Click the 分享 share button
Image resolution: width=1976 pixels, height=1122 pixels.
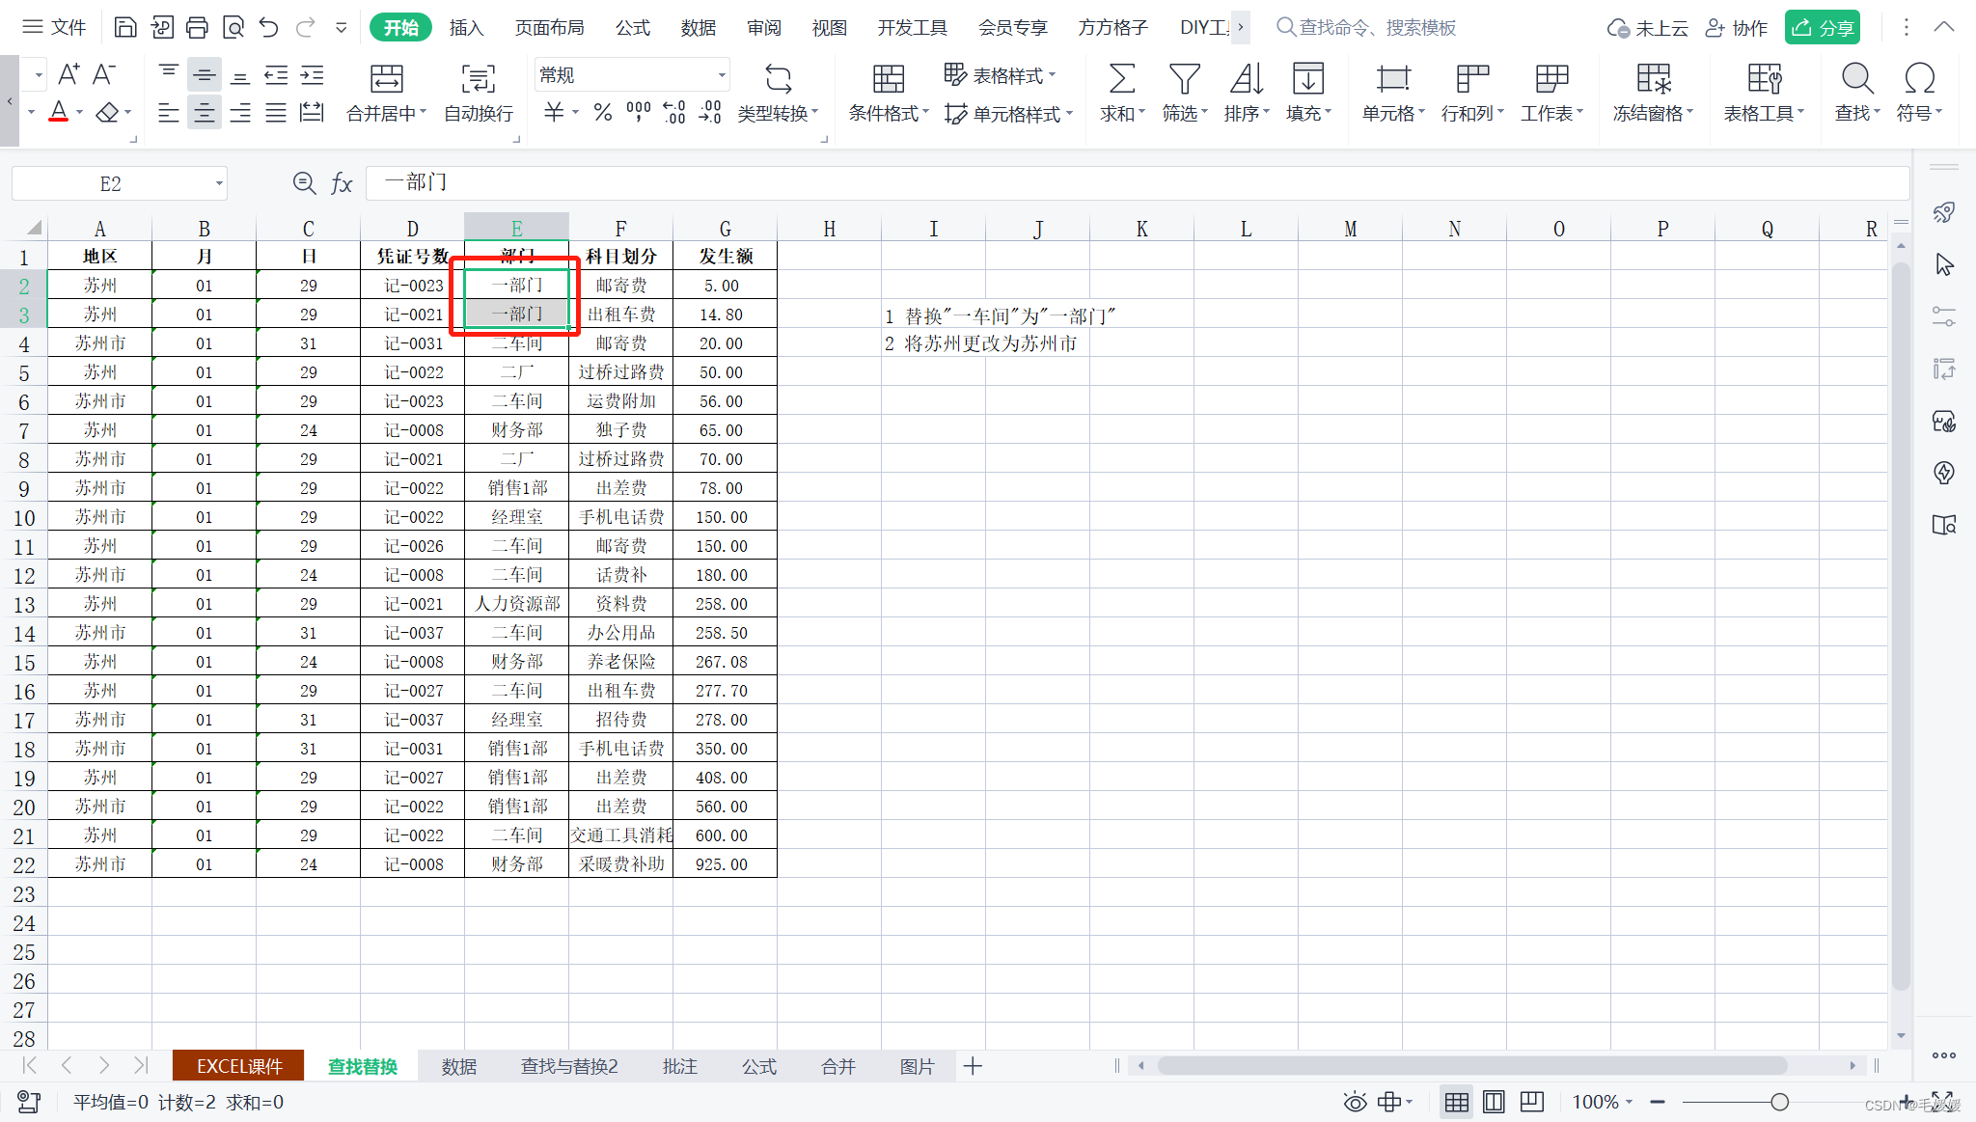pyautogui.click(x=1822, y=28)
